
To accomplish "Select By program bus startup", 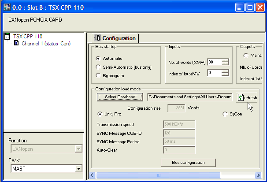I will click(98, 75).
